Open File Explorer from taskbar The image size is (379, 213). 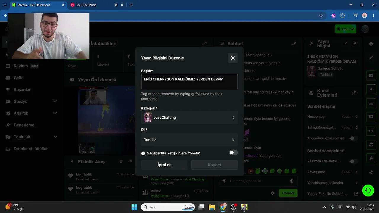[x=211, y=207]
